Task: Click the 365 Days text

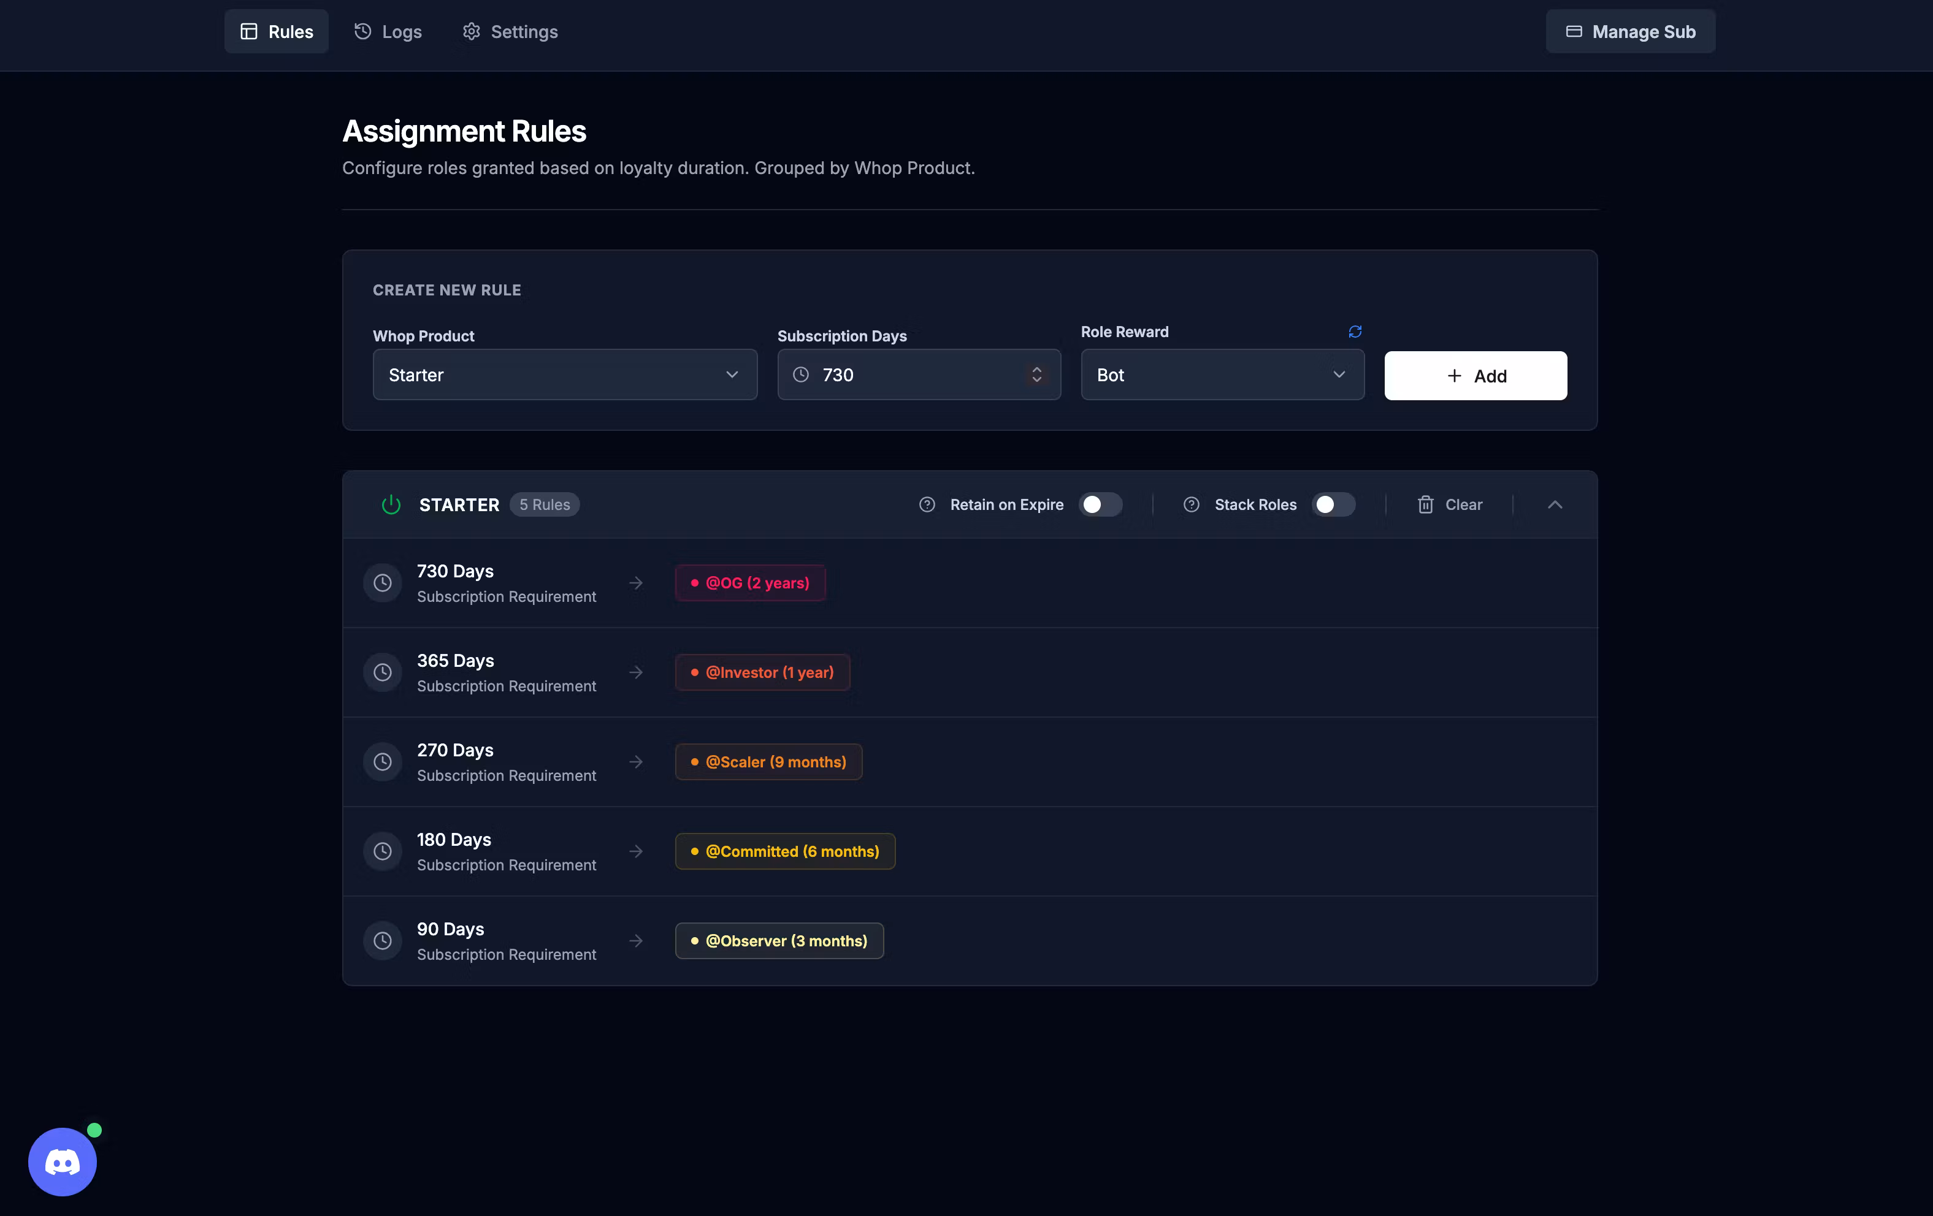Action: pyautogui.click(x=455, y=660)
